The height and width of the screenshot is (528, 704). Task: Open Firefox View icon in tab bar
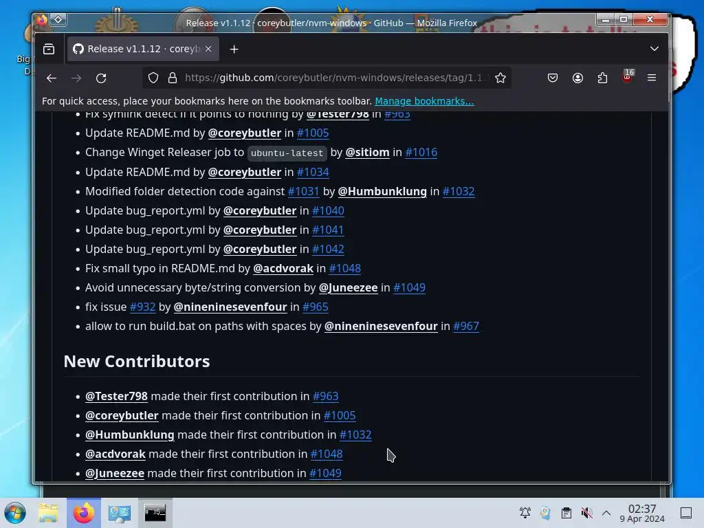pyautogui.click(x=49, y=49)
